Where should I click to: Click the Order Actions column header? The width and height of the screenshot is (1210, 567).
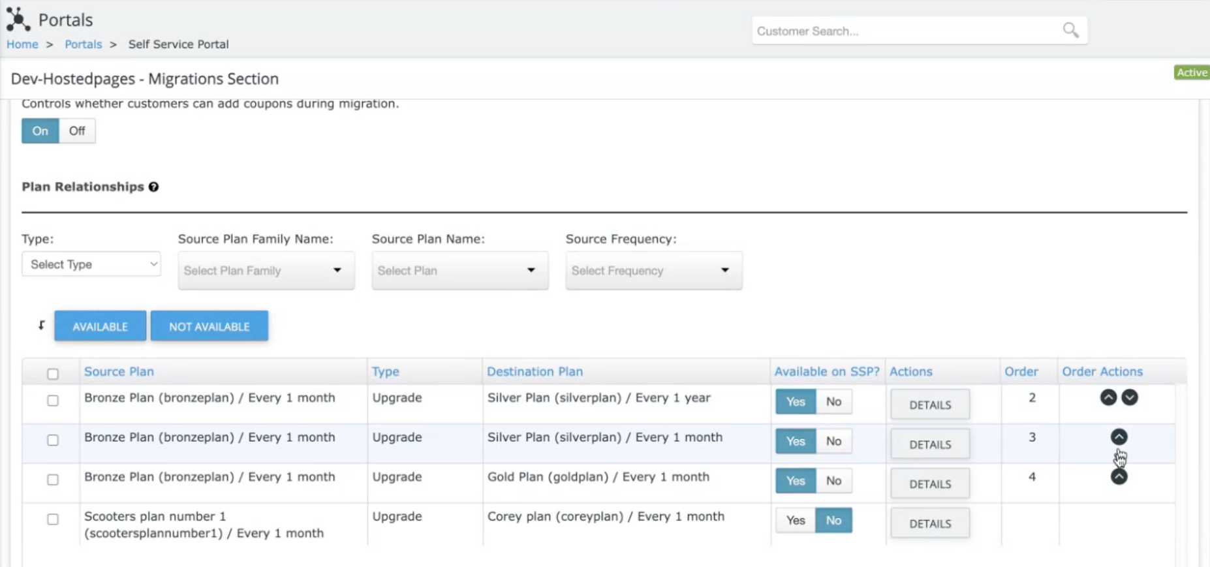(x=1102, y=371)
